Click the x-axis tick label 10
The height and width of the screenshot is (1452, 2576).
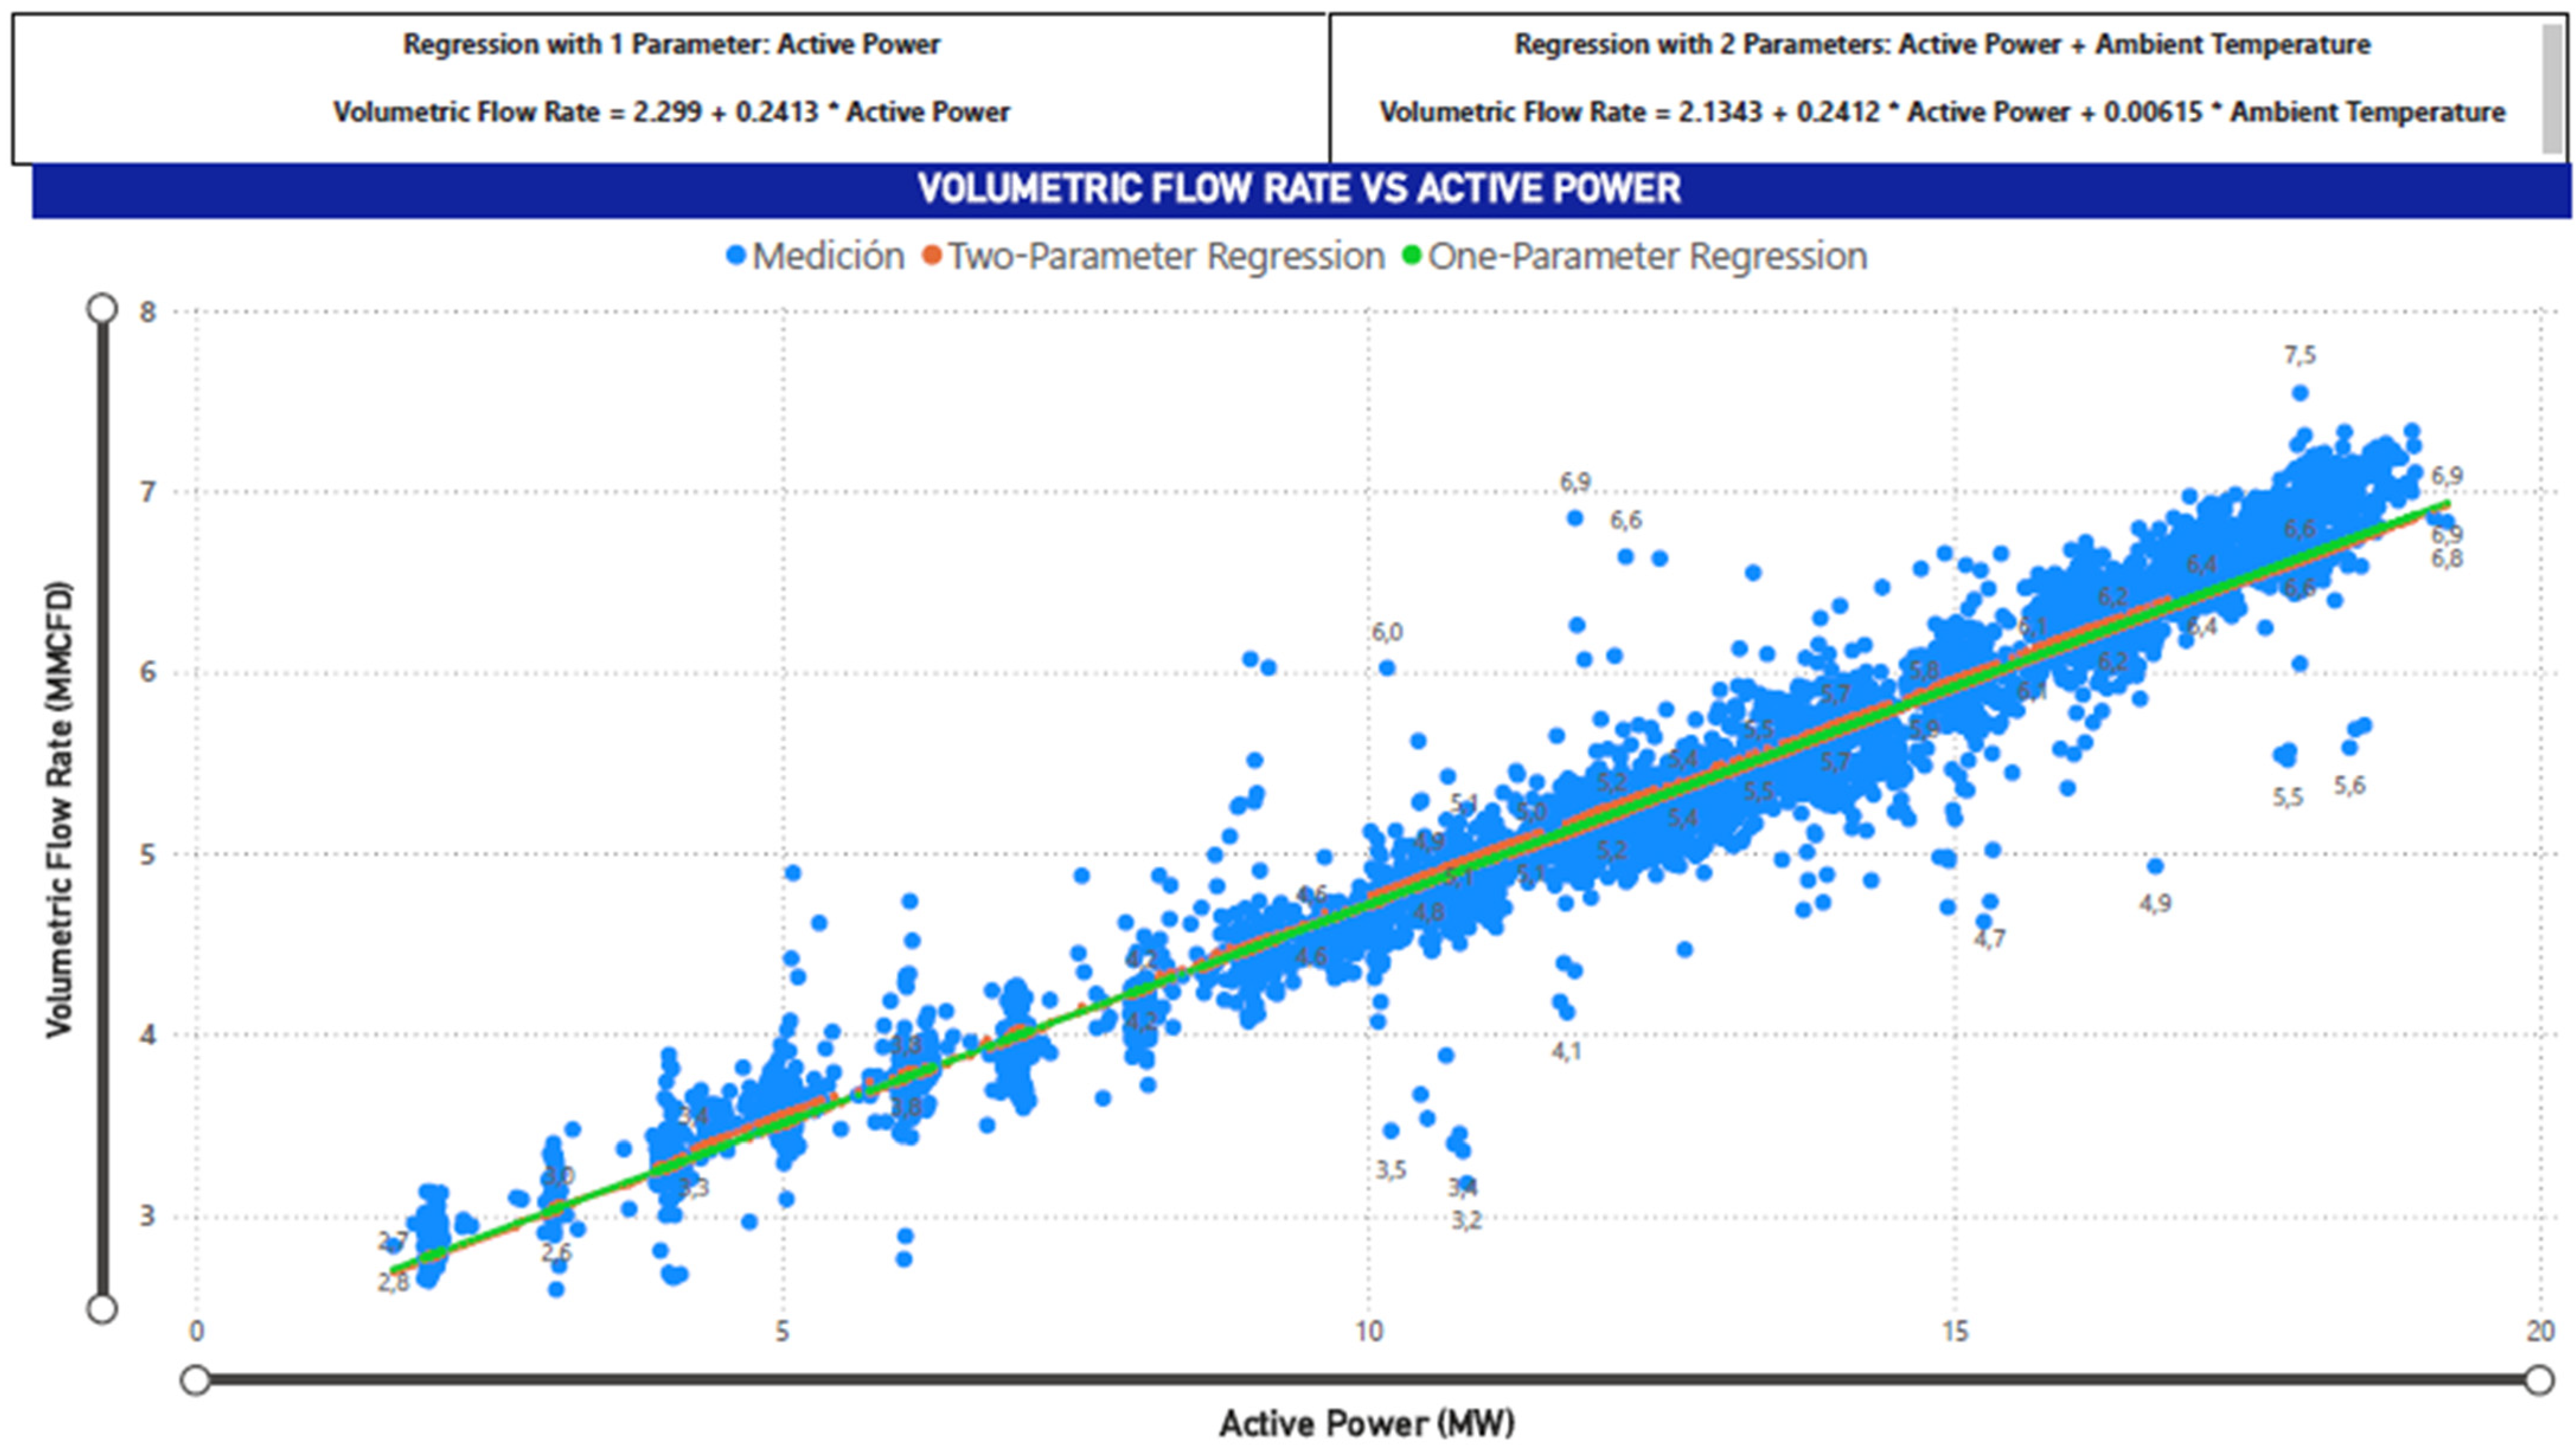(x=1368, y=1331)
